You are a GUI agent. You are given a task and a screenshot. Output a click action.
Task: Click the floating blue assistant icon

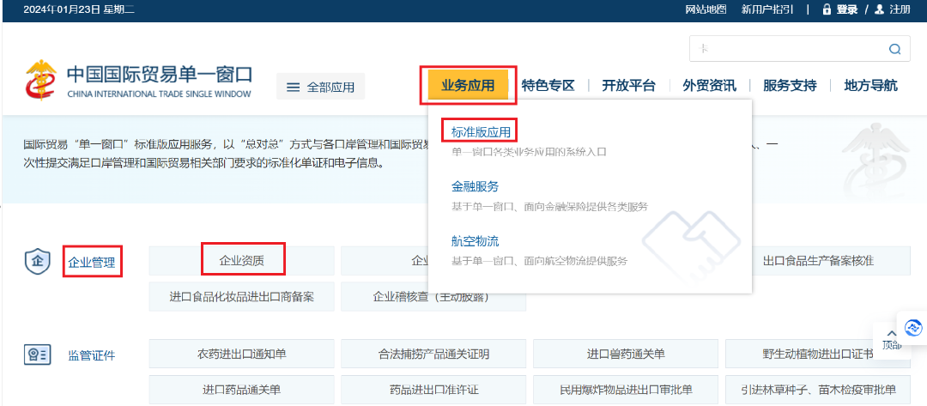(x=913, y=327)
